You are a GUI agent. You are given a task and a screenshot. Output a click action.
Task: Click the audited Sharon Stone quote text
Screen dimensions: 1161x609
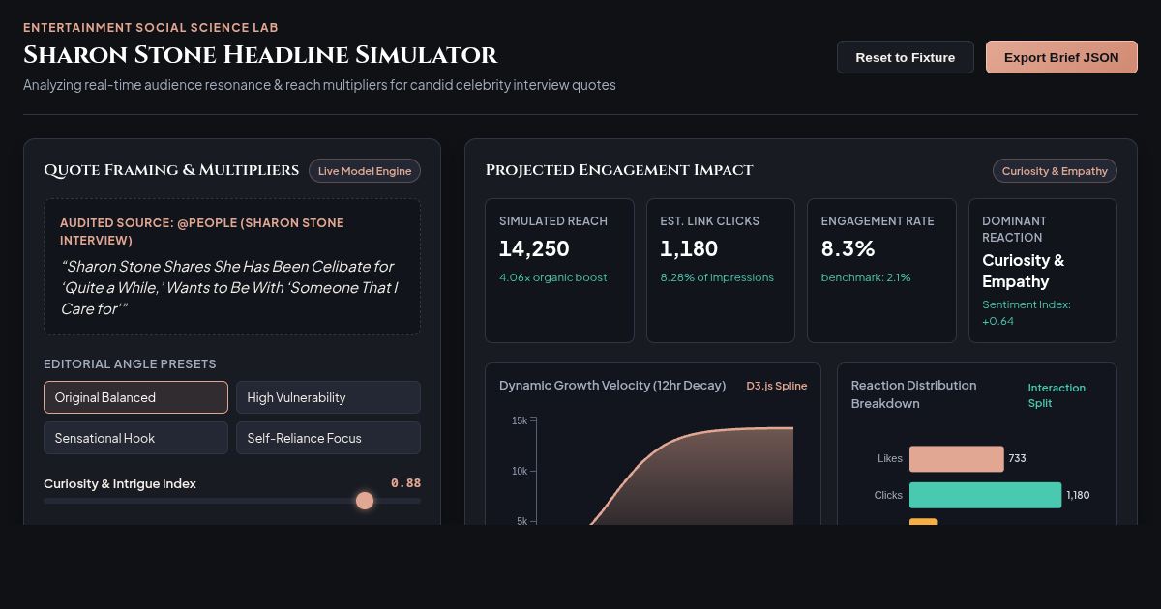pos(229,287)
